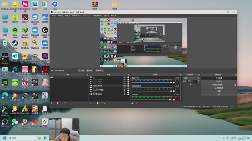The width and height of the screenshot is (252, 141).
Task: Show the 文本 (GDI+) 3 source
Action: click(124, 80)
